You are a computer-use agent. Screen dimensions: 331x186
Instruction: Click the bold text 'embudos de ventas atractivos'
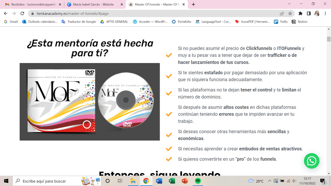pos(270,149)
